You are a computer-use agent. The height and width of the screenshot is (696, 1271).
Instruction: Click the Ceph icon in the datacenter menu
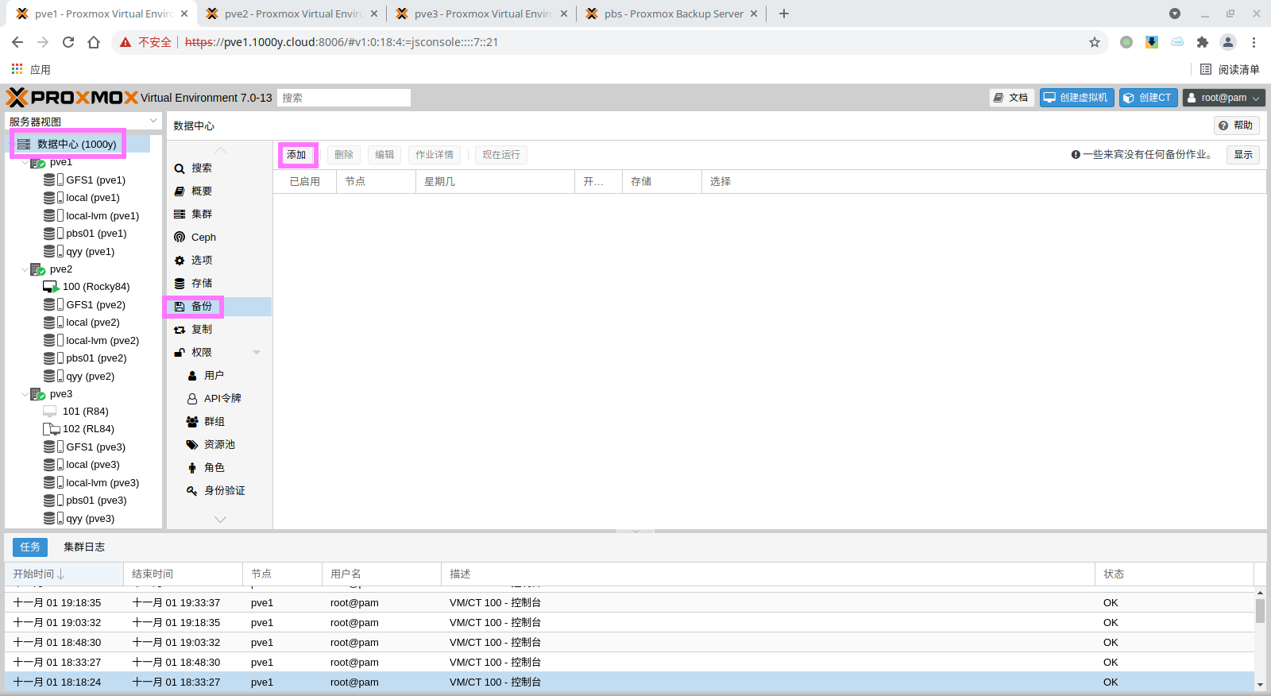click(x=180, y=237)
